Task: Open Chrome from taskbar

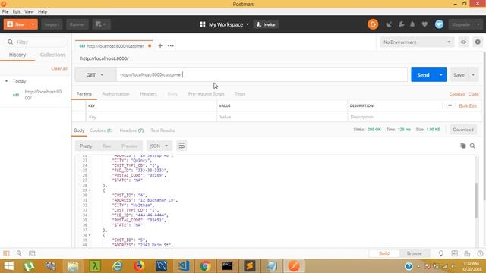Action: (x=205, y=266)
